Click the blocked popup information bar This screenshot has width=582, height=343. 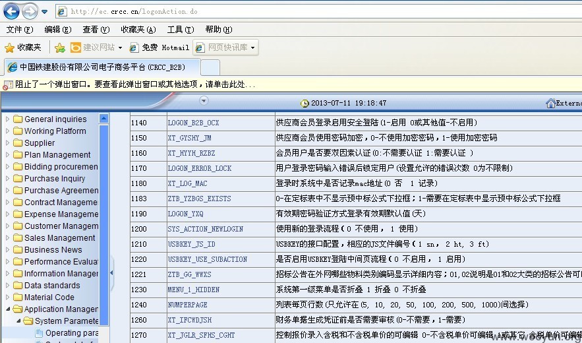pos(291,84)
